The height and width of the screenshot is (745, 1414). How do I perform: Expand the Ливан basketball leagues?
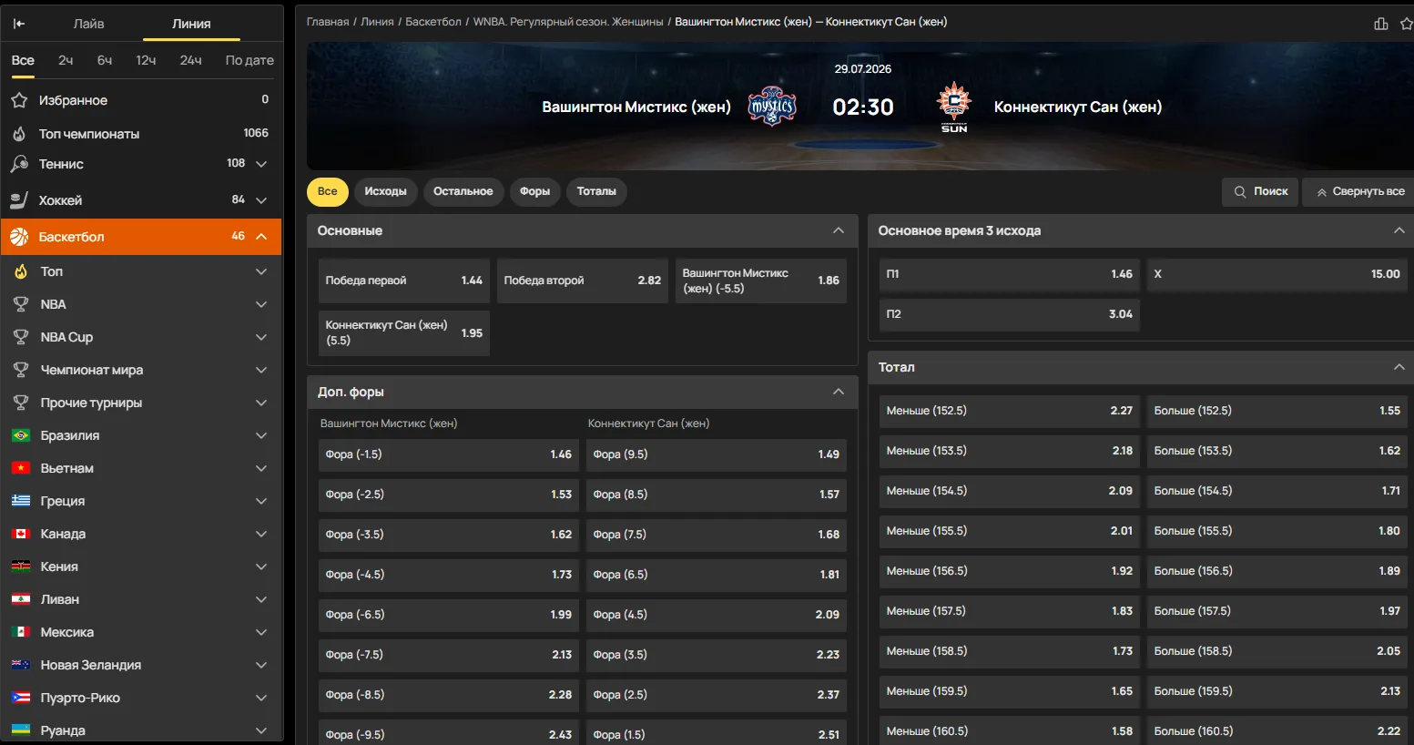click(261, 599)
